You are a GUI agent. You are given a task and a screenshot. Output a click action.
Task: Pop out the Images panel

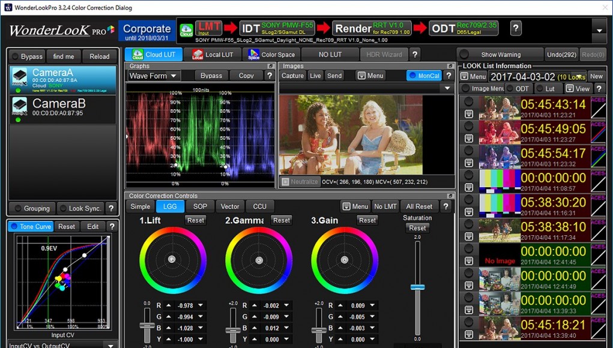450,66
